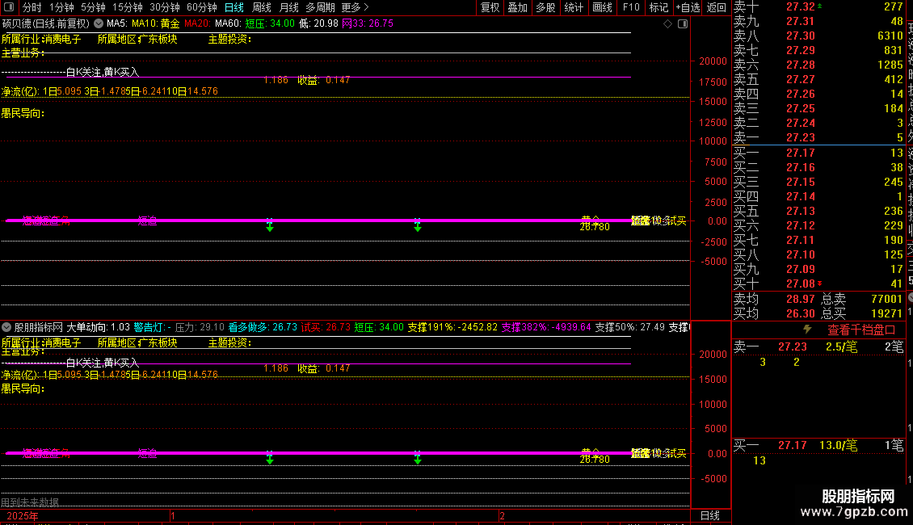Screen dimensions: 913x525
Task: Open the 多周期 multi-period view
Action: pos(320,7)
